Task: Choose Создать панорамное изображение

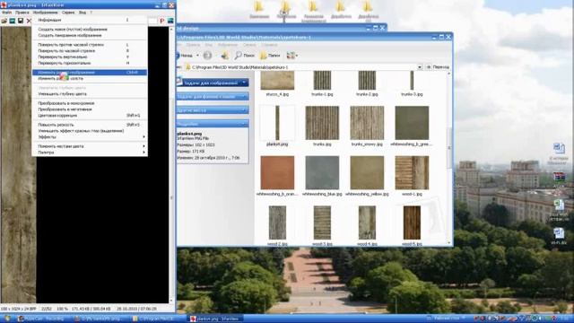Action: point(90,36)
